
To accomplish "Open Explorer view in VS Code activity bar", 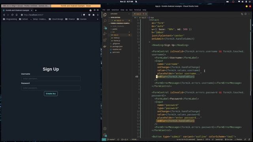I will coord(105,15).
